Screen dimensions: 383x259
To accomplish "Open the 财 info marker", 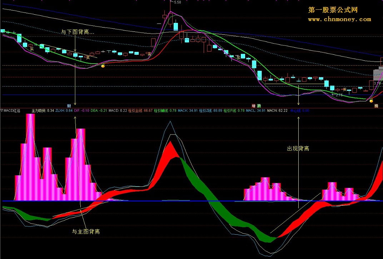I will (69, 106).
